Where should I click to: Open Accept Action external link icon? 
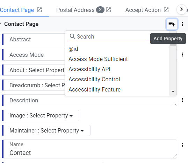point(166,10)
